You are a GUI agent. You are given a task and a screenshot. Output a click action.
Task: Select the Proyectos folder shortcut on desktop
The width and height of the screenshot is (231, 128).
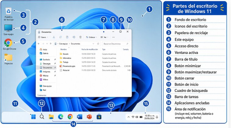point(9,59)
